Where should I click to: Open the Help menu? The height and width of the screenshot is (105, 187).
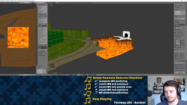tap(16, 3)
